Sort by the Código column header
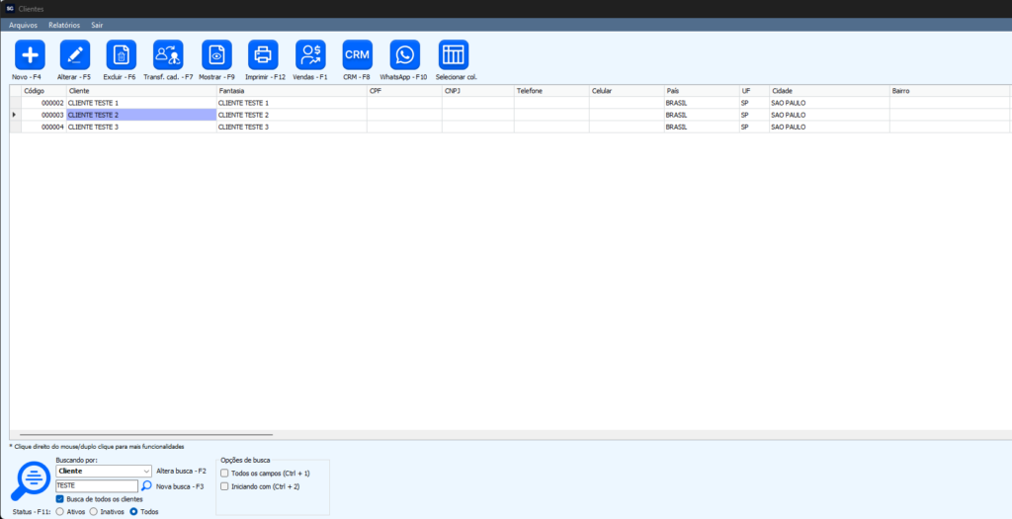This screenshot has height=519, width=1012. click(43, 91)
